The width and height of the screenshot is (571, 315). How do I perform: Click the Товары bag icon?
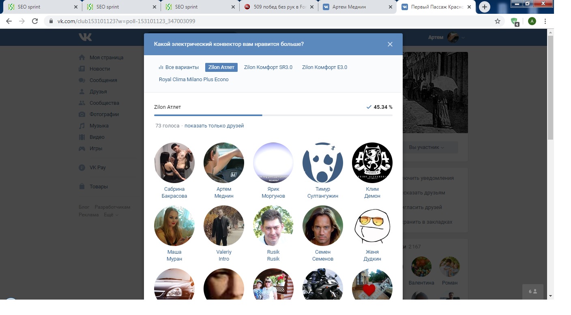[x=82, y=187]
